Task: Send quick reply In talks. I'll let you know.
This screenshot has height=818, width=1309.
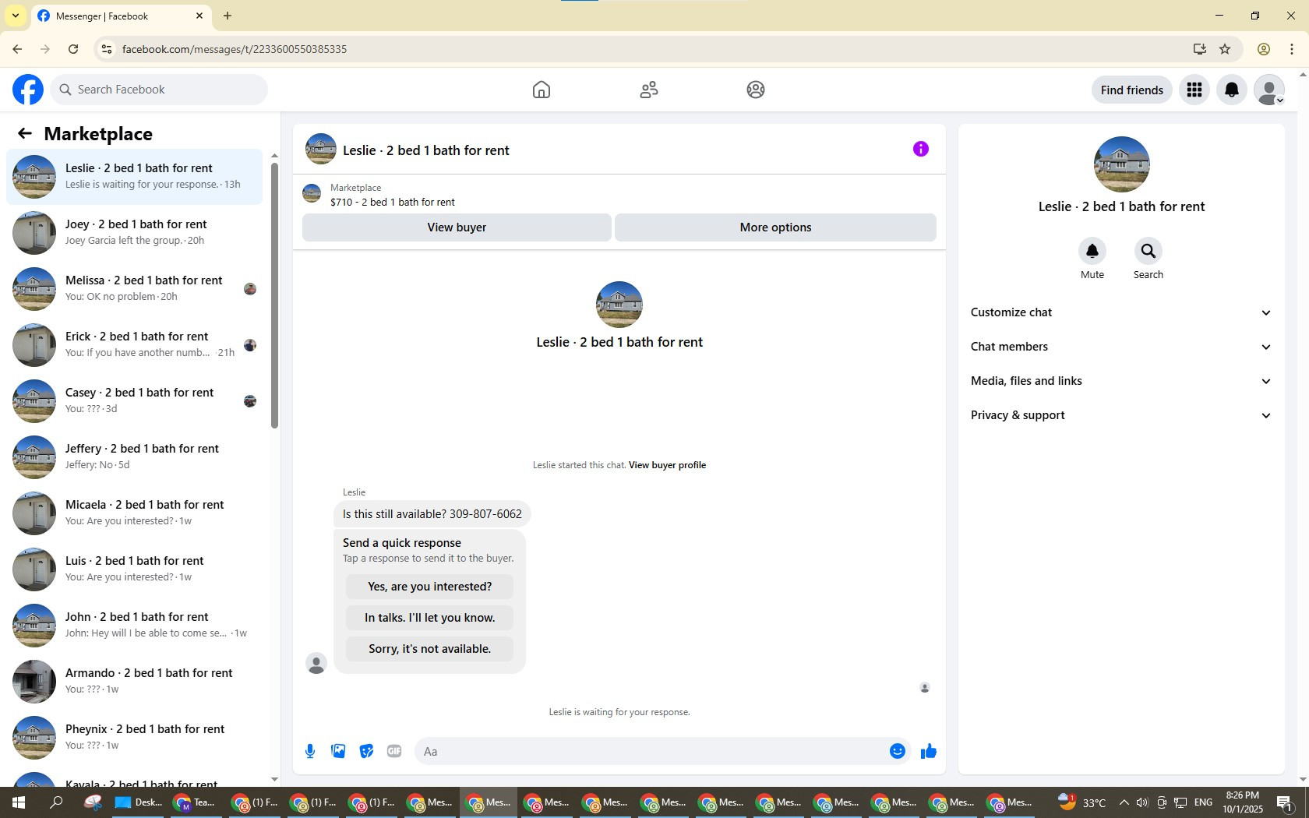Action: click(429, 618)
